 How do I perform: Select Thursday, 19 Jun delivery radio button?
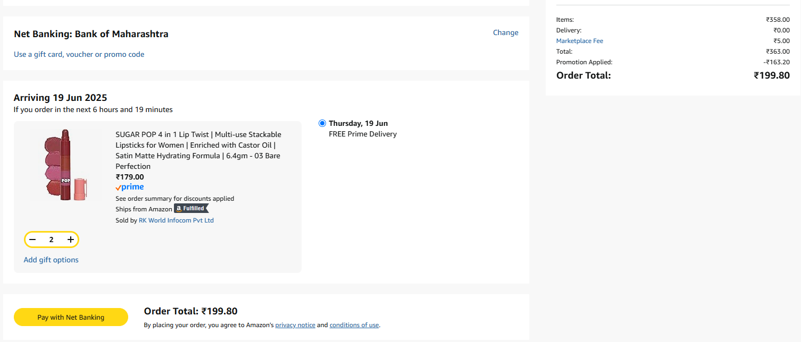(322, 123)
